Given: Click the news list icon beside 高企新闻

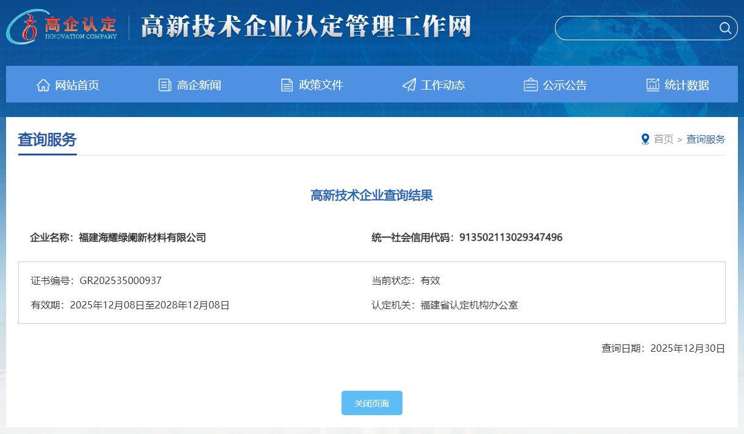Looking at the screenshot, I should 165,85.
